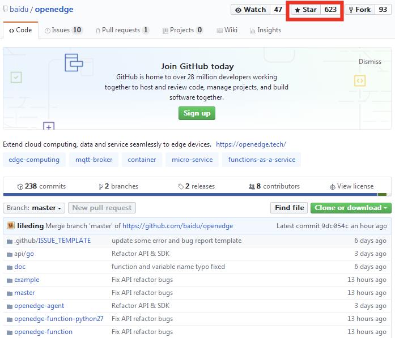Screen dimensions: 395x338
Task: Open the https://openedge.tech/ link
Action: (251, 144)
